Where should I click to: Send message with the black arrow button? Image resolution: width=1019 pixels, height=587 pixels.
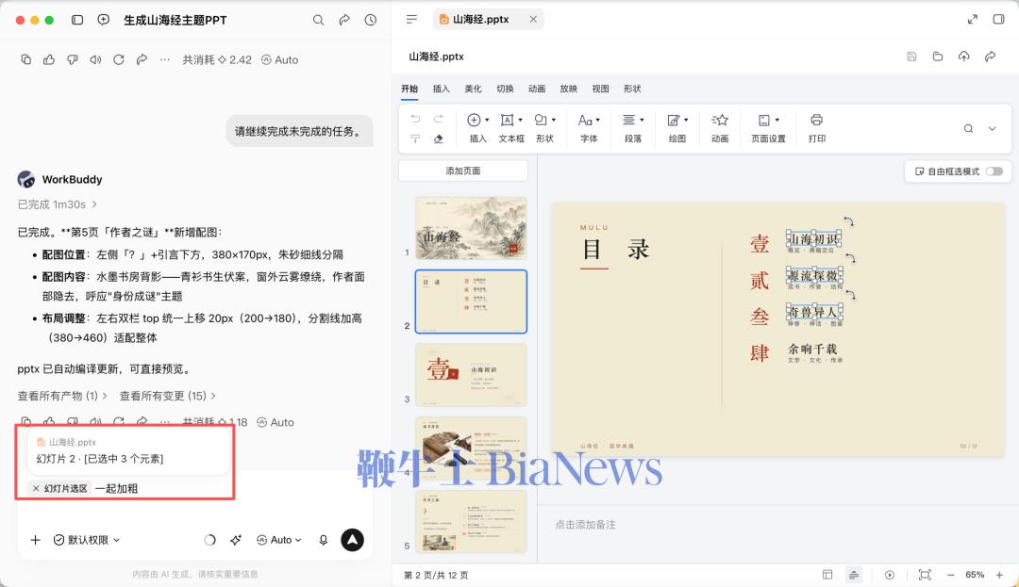352,540
